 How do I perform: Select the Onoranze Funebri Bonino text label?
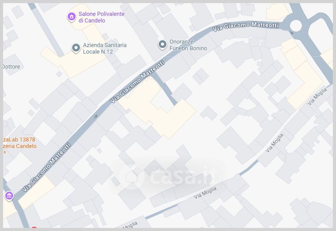(x=188, y=45)
